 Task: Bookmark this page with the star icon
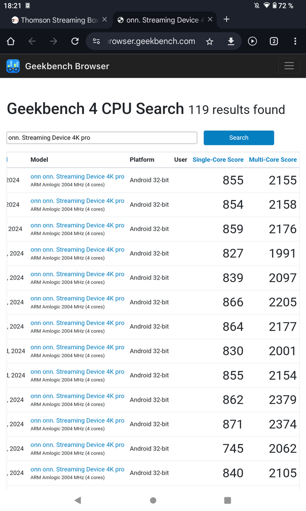[x=210, y=42]
